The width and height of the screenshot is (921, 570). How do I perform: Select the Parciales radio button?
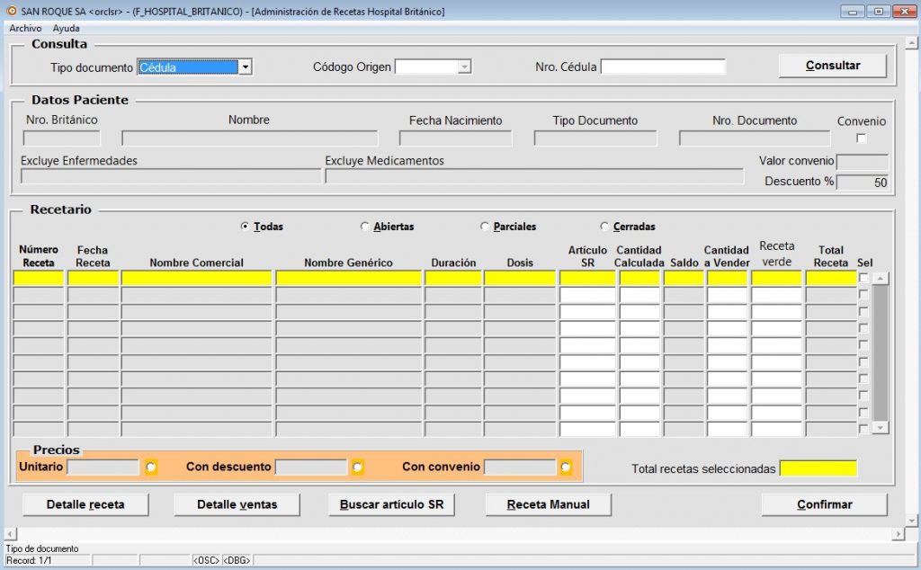point(485,227)
